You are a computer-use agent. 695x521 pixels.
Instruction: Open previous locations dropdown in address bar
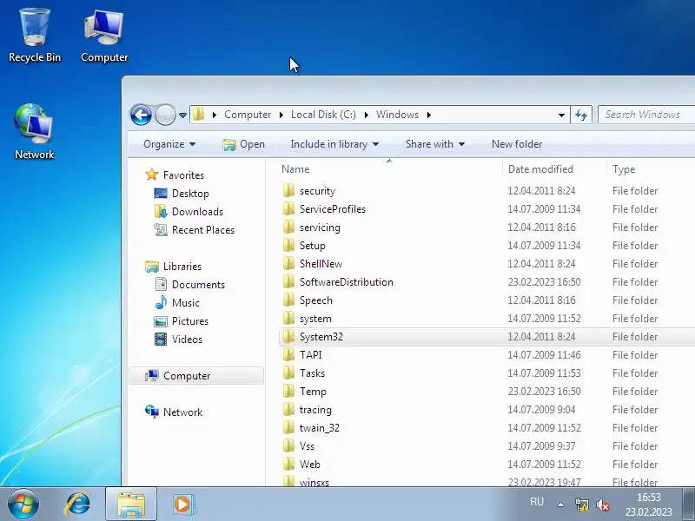tap(561, 115)
